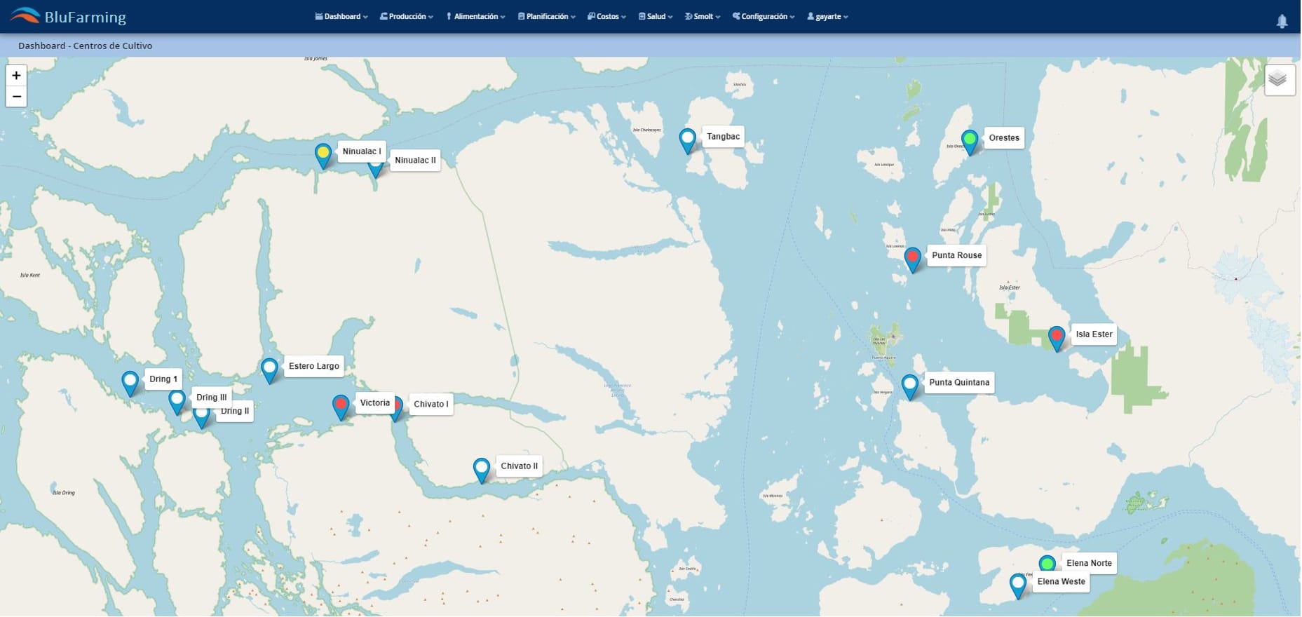Open the Salud menu

pyautogui.click(x=656, y=16)
